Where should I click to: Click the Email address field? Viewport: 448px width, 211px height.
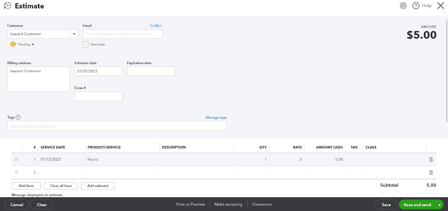pos(123,34)
